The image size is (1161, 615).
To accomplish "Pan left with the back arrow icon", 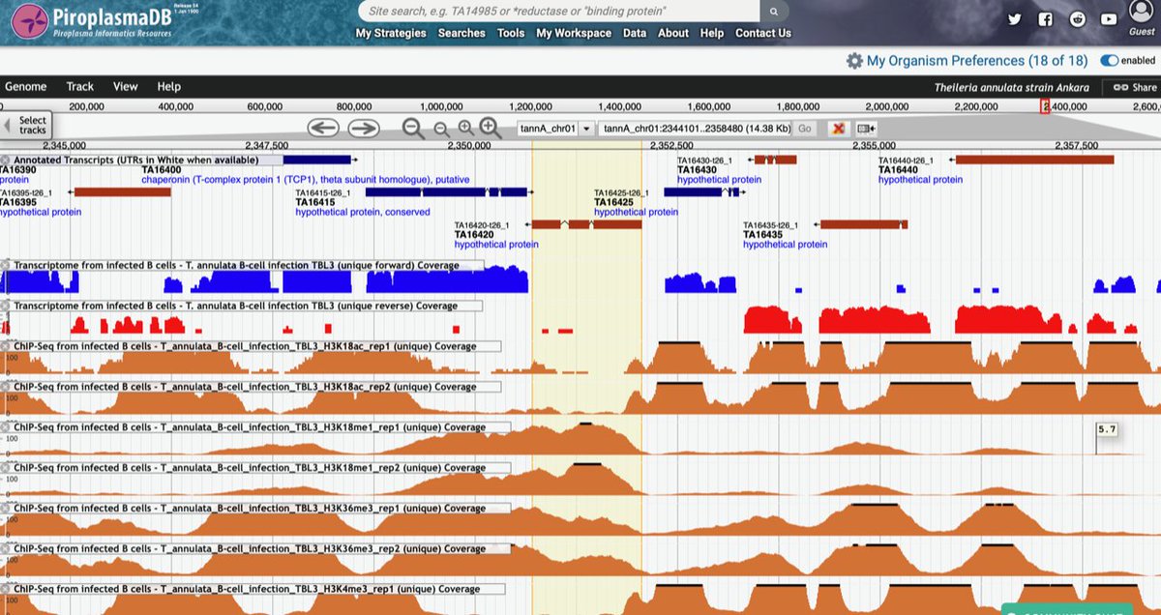I will [x=324, y=128].
